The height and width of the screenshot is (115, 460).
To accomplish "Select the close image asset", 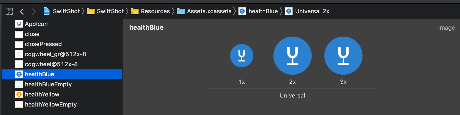I will click(x=62, y=34).
